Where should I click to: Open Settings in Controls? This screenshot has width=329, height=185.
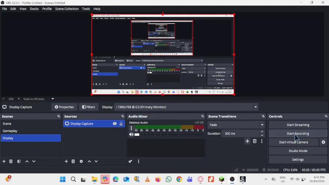[x=298, y=159]
